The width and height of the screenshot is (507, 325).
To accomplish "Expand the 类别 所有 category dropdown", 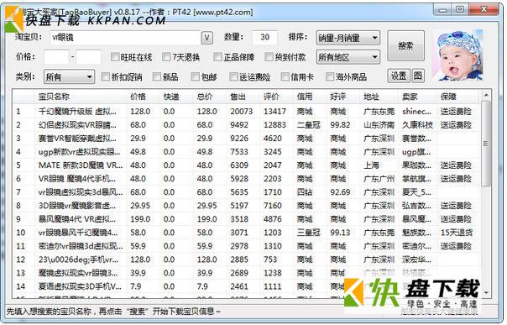I will (x=69, y=77).
